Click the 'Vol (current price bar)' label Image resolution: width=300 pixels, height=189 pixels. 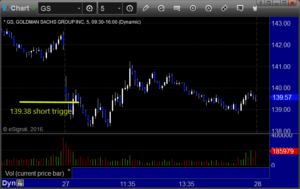(x=34, y=173)
